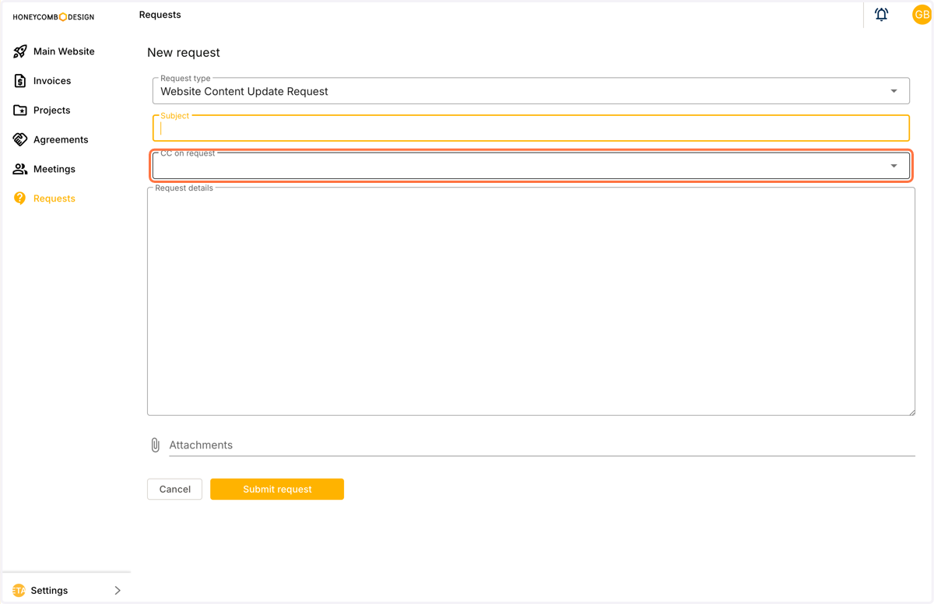Screen dimensions: 934x604
Task: Click the Projects folder icon
Action: pos(20,111)
